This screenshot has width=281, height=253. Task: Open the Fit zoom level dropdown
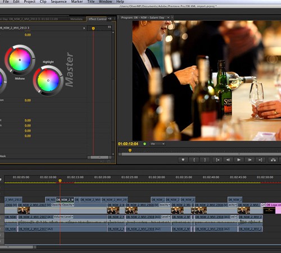pos(157,144)
